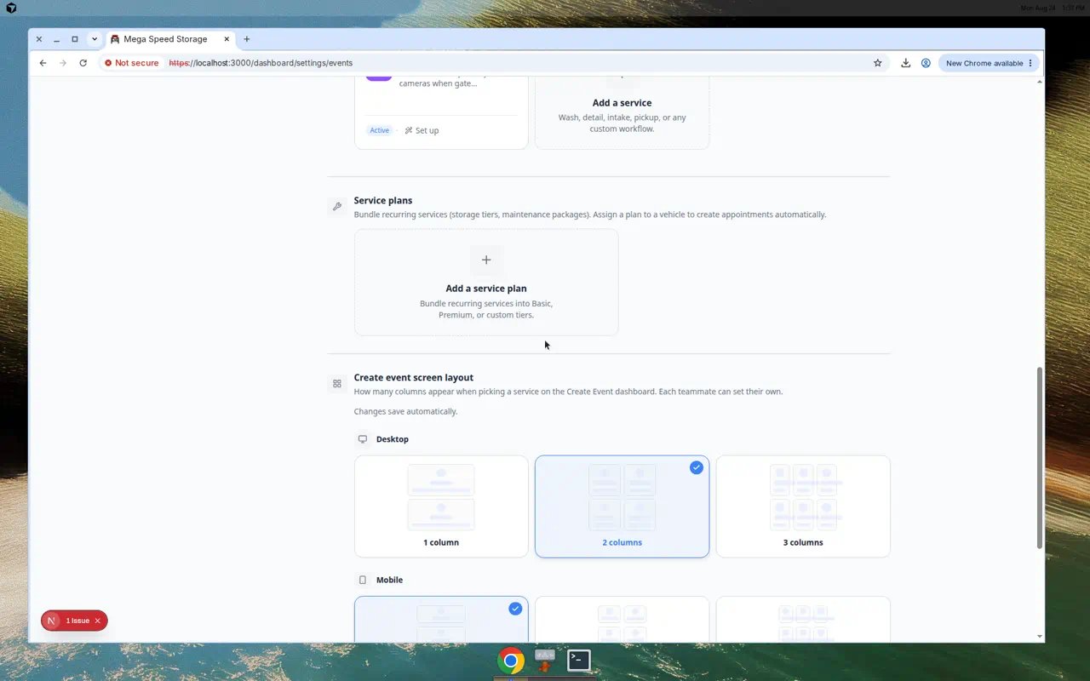Viewport: 1090px width, 681px height.
Task: Open Chrome's three-dot menu
Action: click(x=1030, y=63)
